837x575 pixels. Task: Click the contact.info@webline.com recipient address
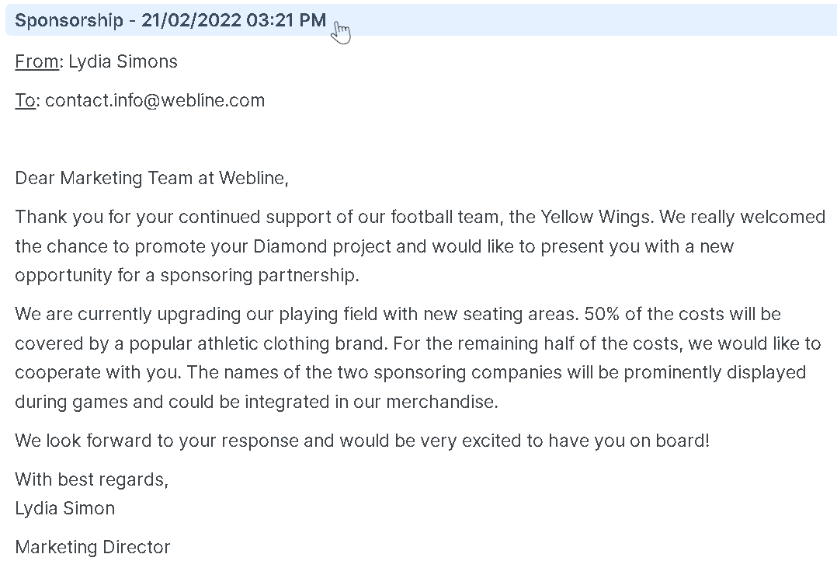click(x=155, y=100)
